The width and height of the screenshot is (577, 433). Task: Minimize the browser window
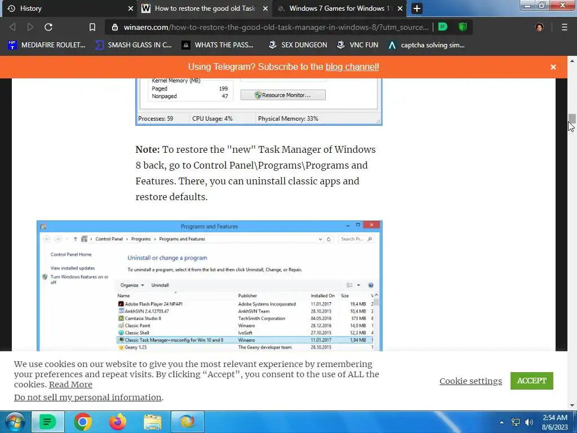(527, 6)
